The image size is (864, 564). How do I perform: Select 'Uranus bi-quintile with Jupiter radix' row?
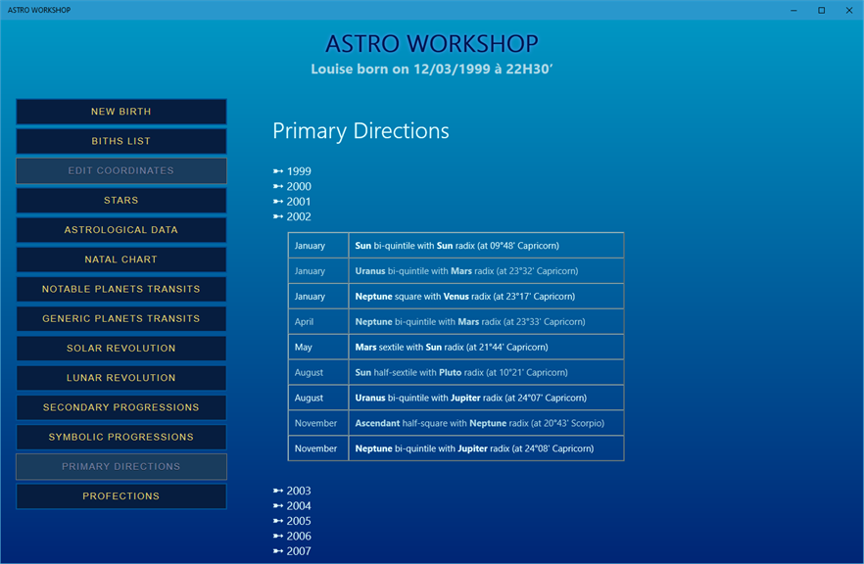click(456, 398)
